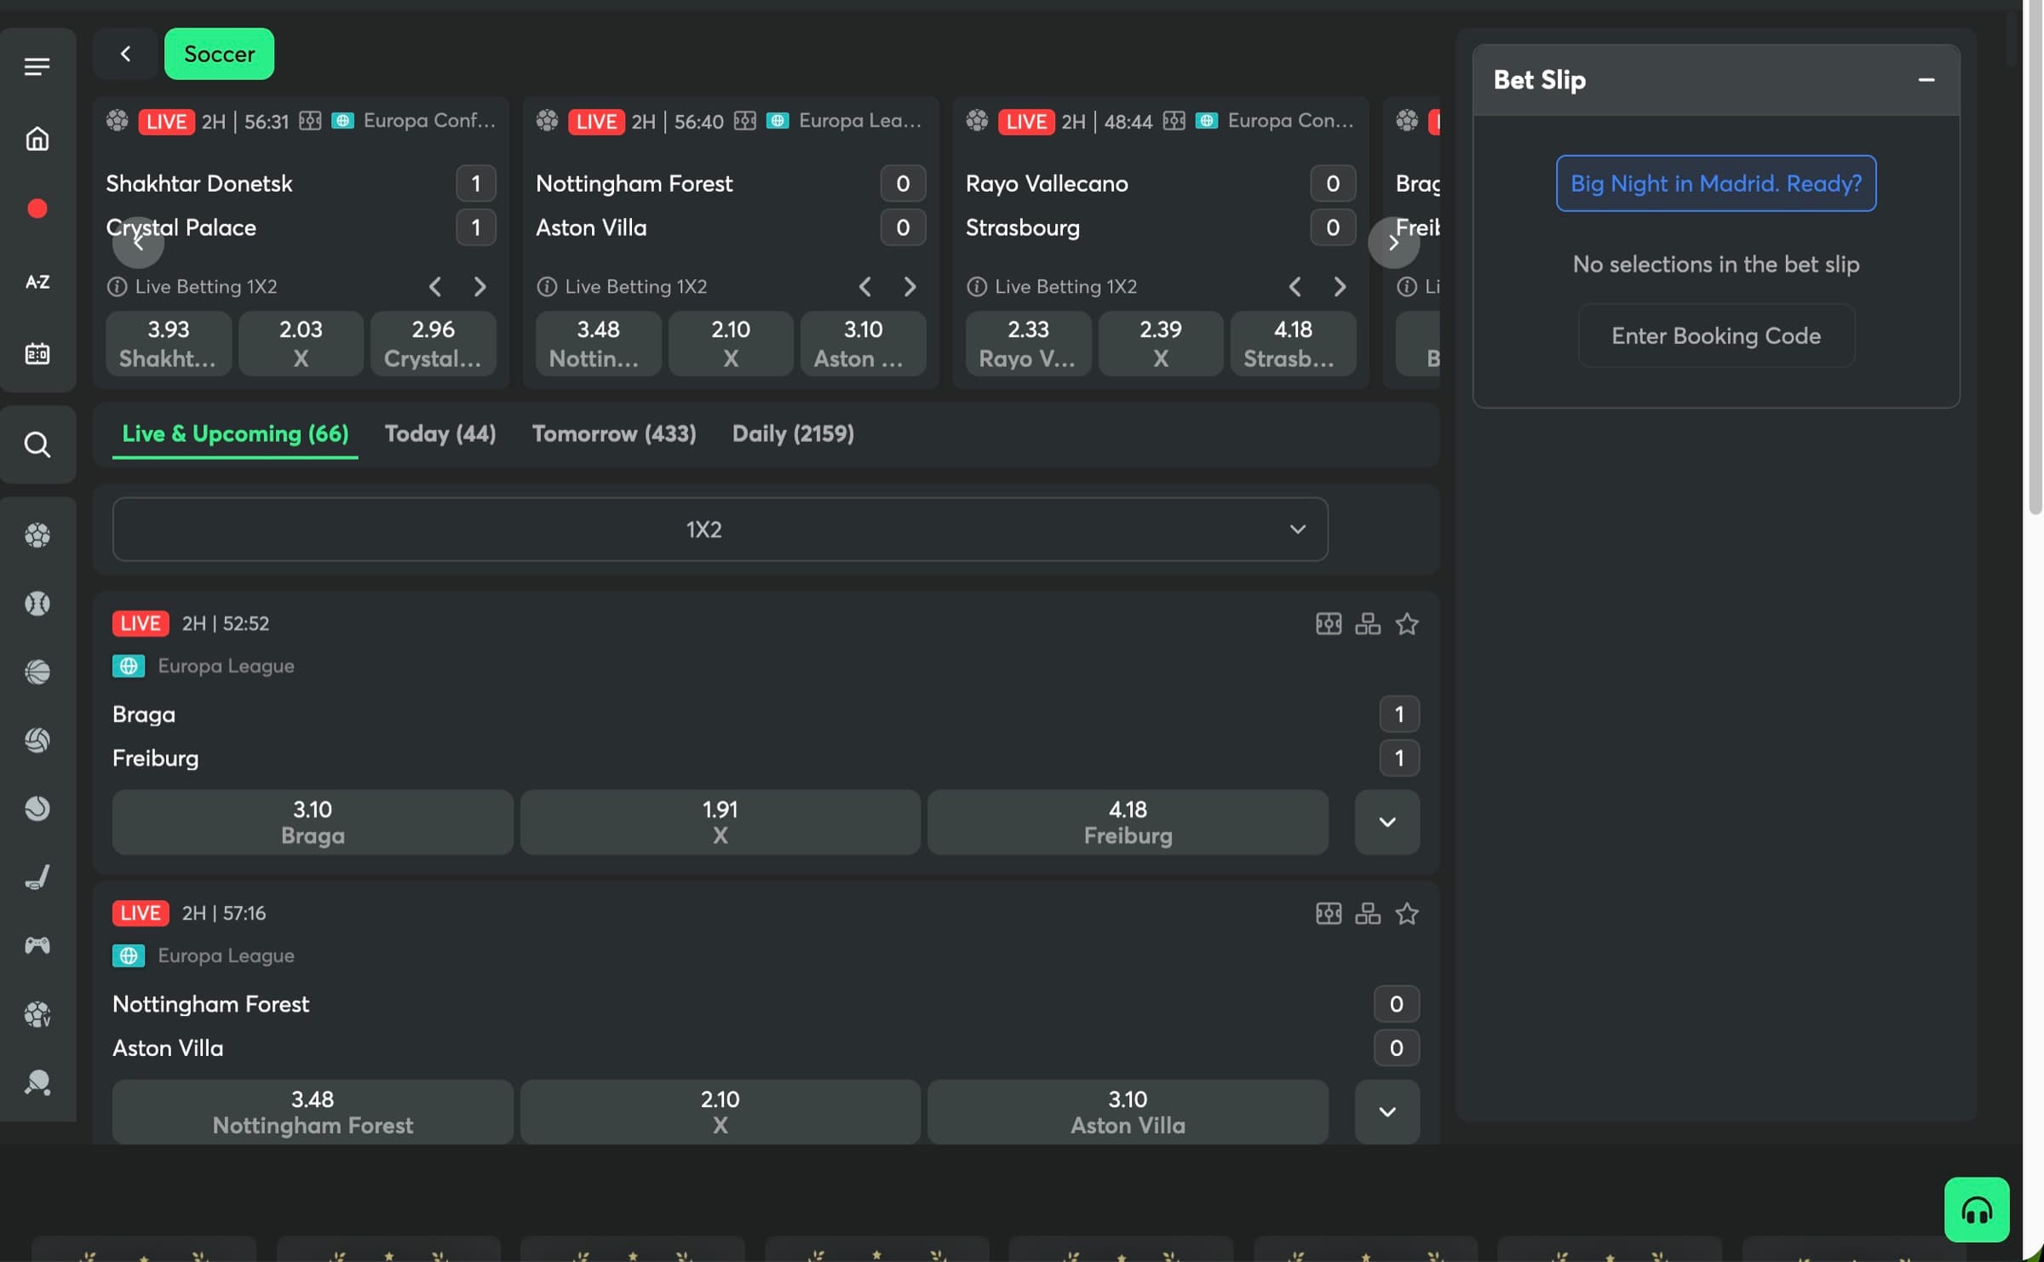Open search magnifier icon in sidebar

coord(37,445)
